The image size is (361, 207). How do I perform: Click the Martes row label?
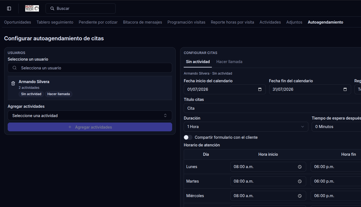point(192,181)
